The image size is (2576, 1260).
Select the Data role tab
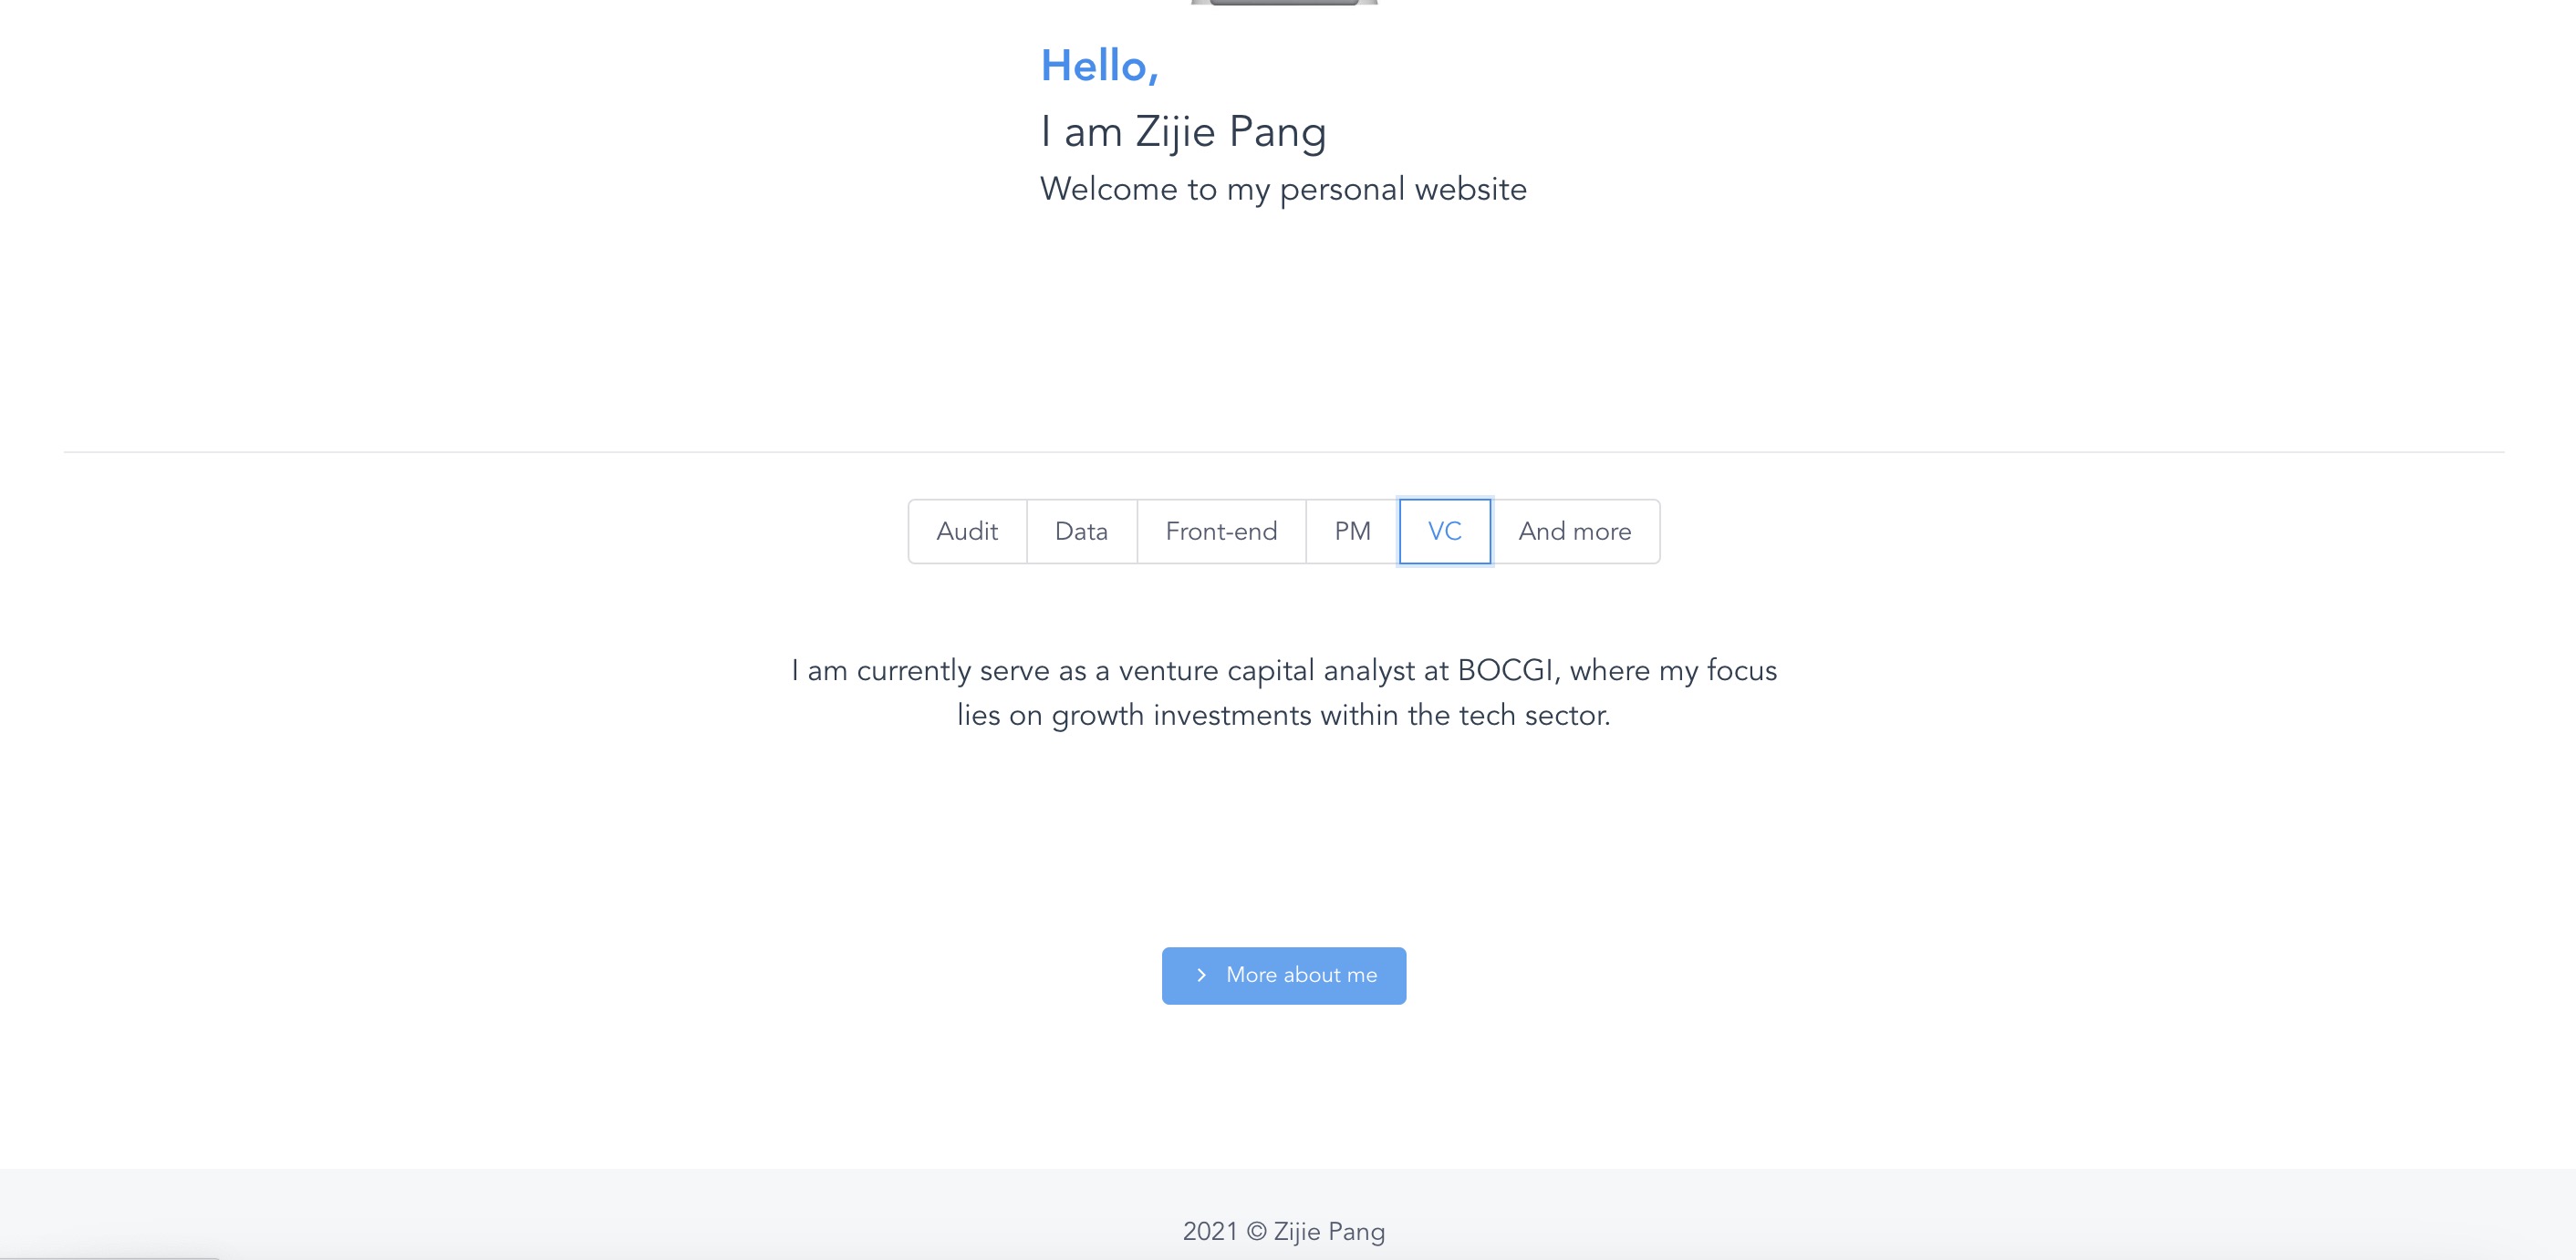[x=1081, y=532]
